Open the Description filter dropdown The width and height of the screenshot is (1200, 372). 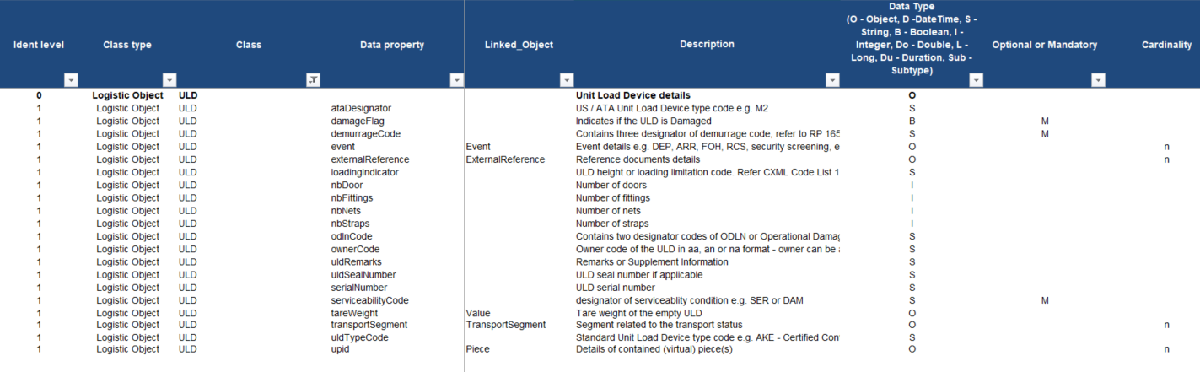(x=832, y=80)
